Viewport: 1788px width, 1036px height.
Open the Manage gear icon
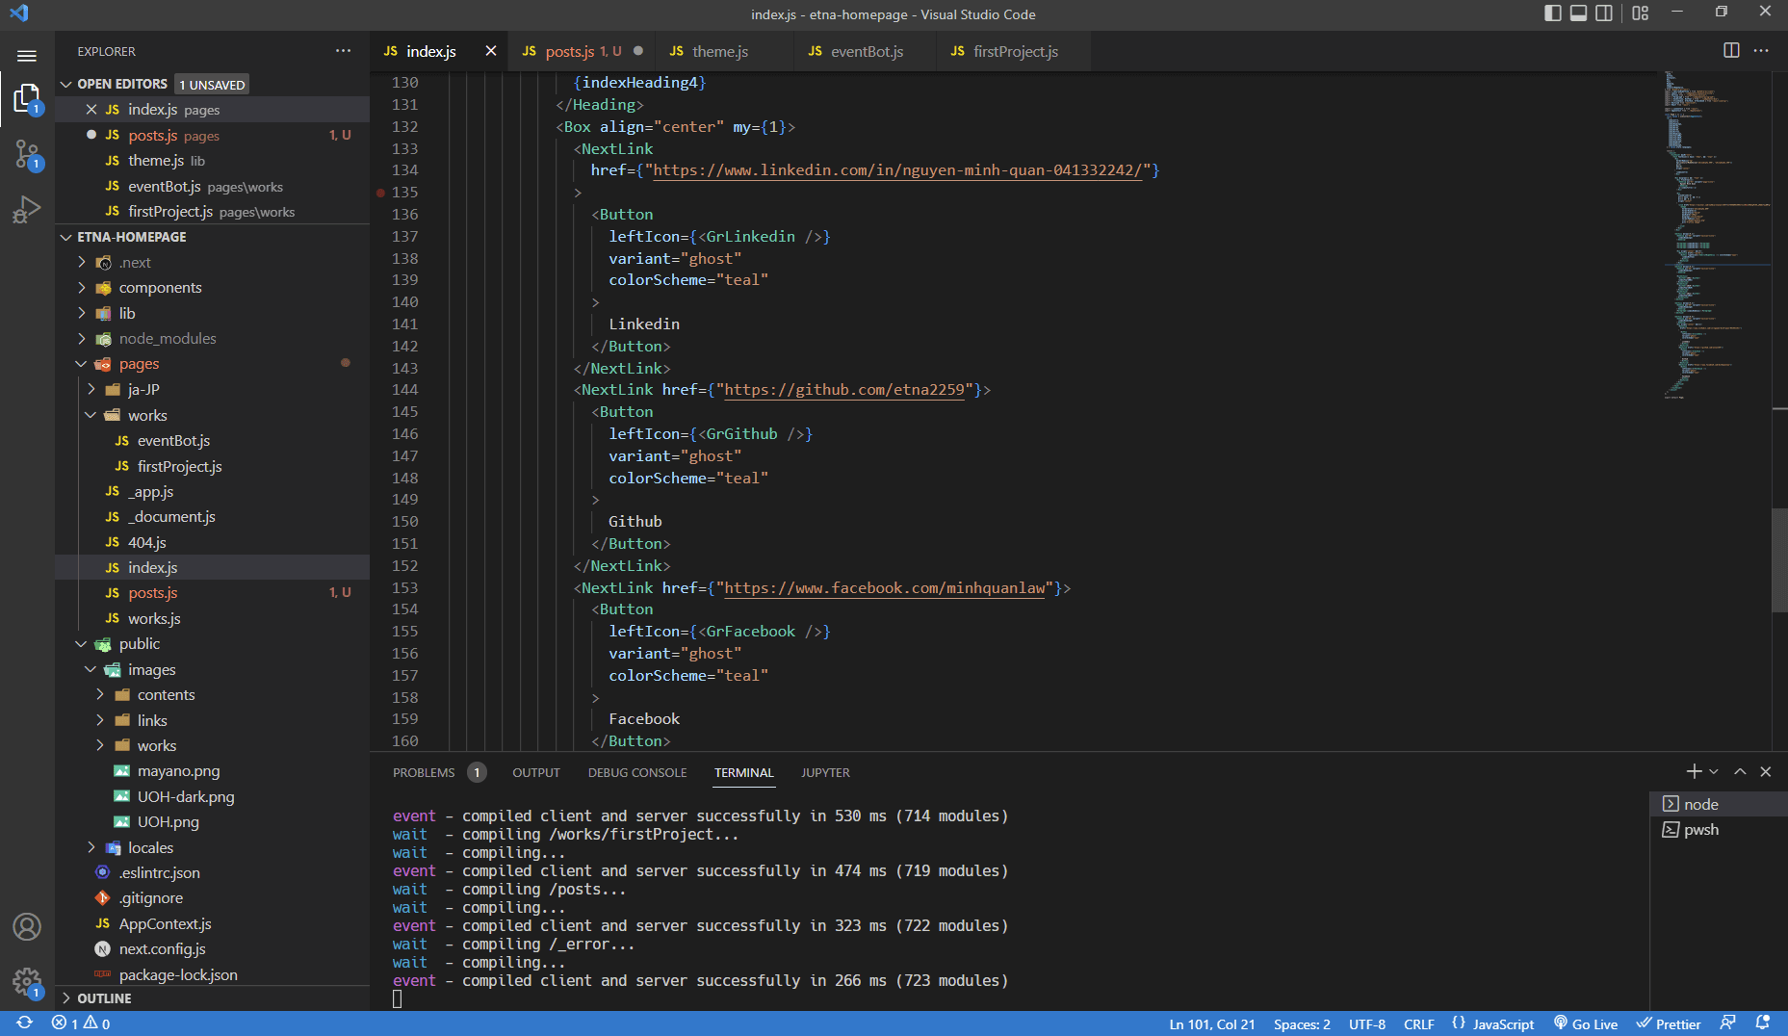(x=27, y=983)
